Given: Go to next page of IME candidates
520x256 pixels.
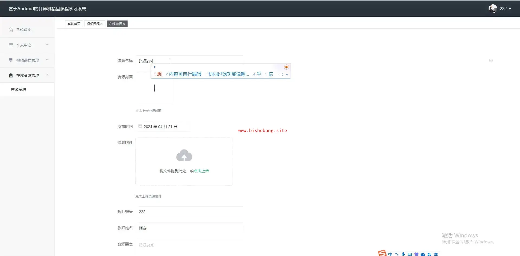Looking at the screenshot, I should [x=282, y=74].
